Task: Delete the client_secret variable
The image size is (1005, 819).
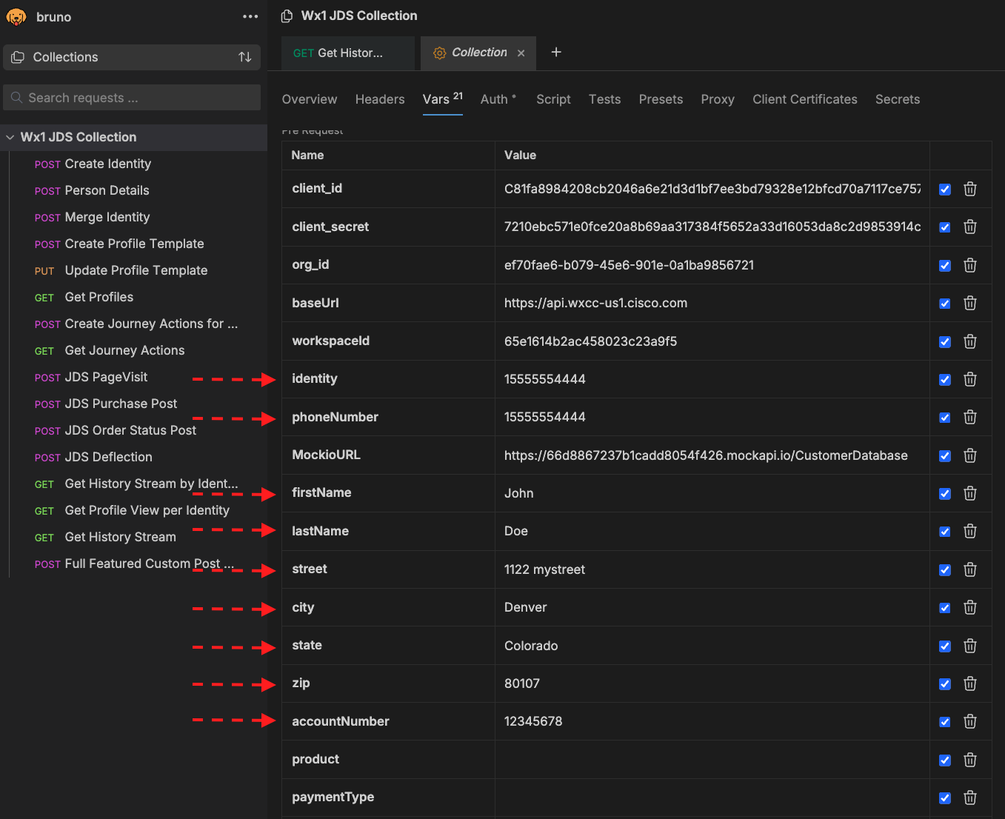Action: (x=970, y=227)
